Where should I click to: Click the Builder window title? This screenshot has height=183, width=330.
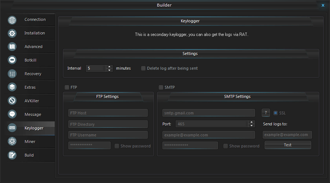tap(164, 5)
